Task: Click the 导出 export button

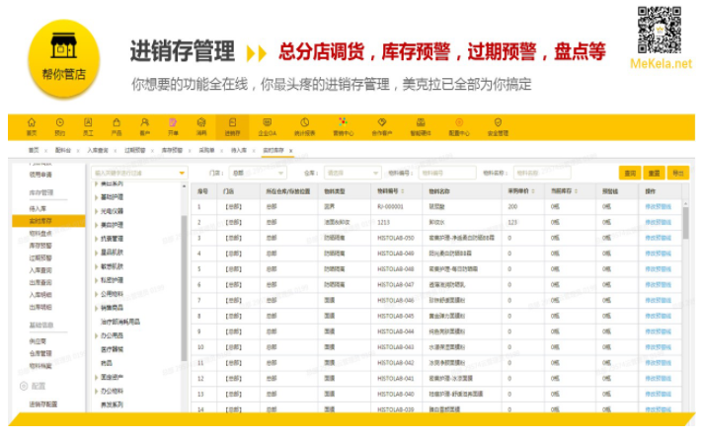Action: pyautogui.click(x=678, y=174)
